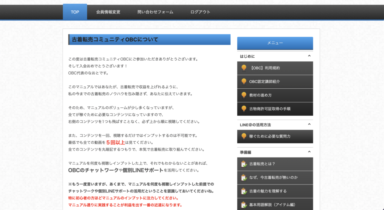Collapse the はじめに section chevron
384x210 pixels.
click(x=309, y=56)
